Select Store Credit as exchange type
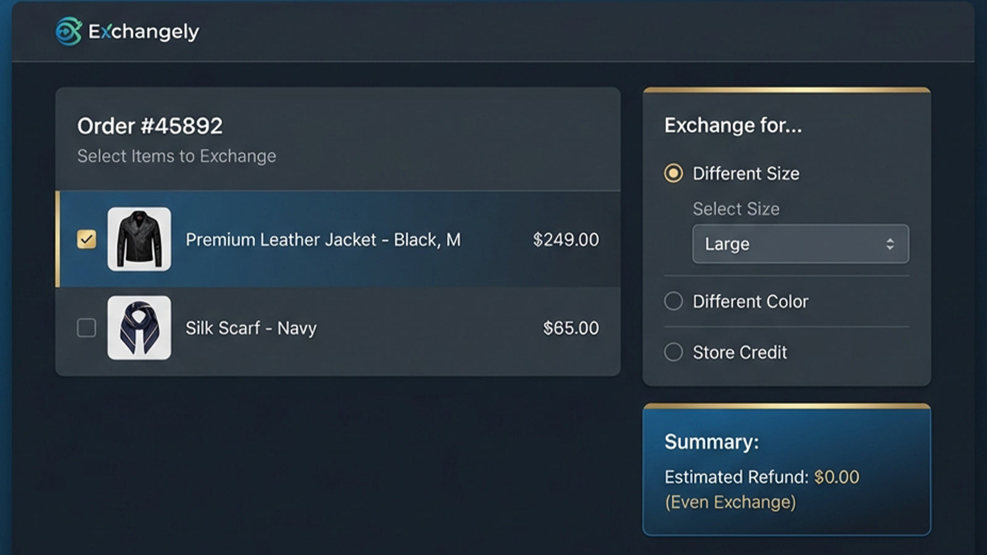The height and width of the screenshot is (555, 987). click(x=674, y=352)
